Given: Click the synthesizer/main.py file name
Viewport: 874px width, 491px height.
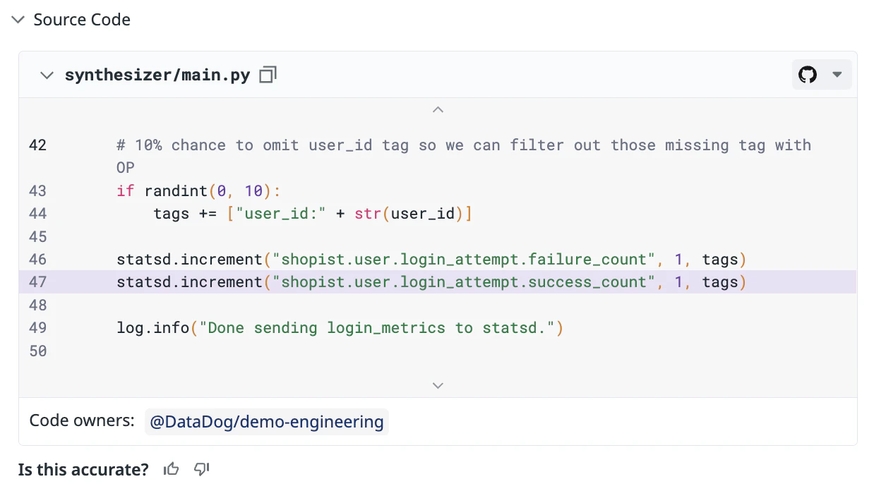Looking at the screenshot, I should click(x=157, y=75).
